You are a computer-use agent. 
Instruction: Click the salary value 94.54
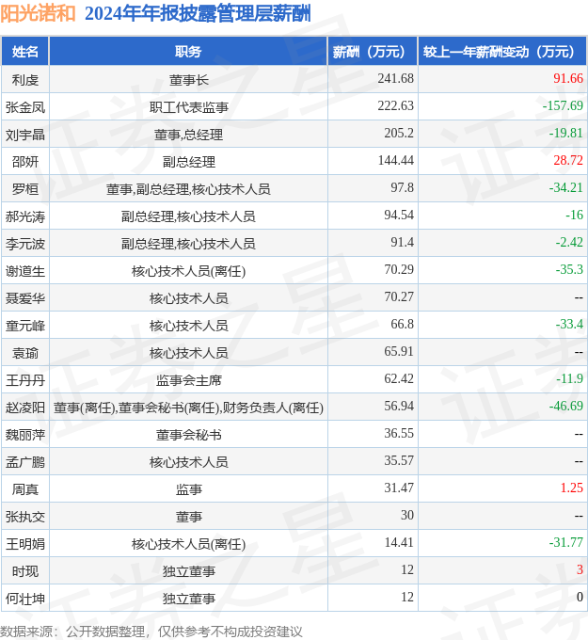[x=399, y=216]
